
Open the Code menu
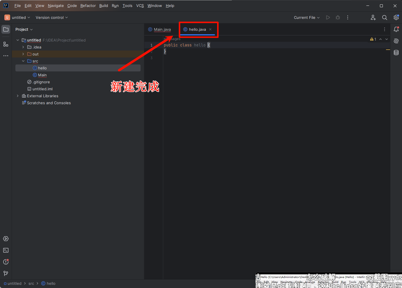point(72,6)
